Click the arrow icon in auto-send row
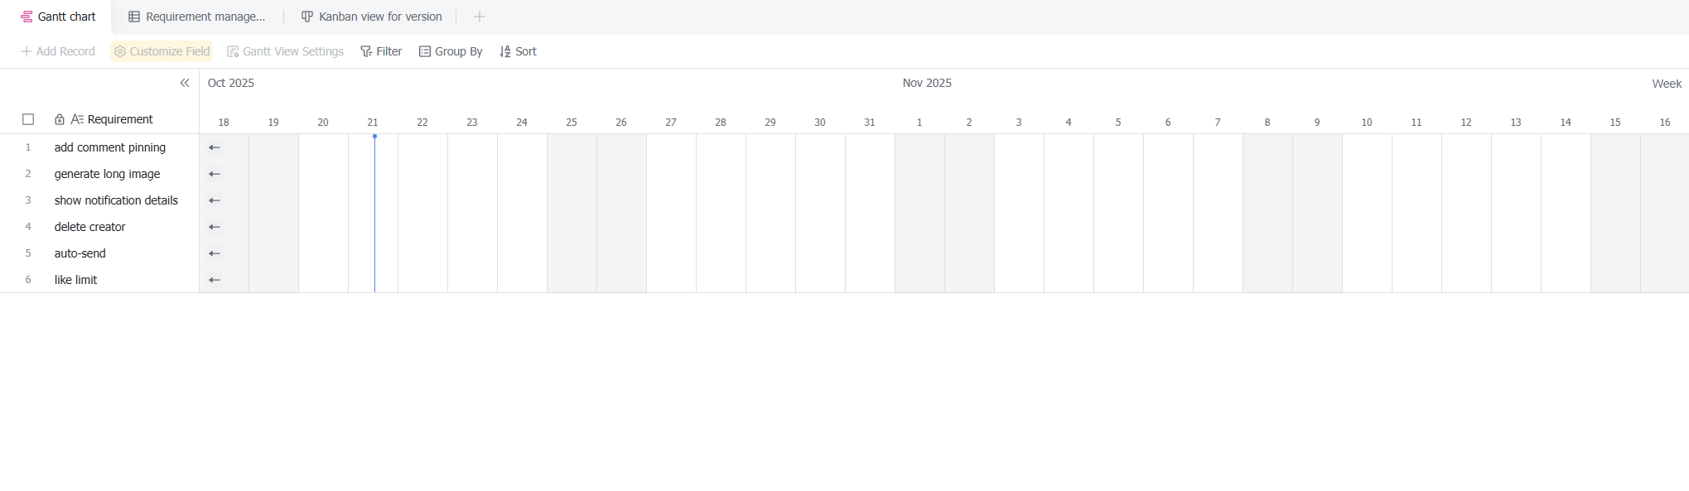1689x491 pixels. pyautogui.click(x=215, y=253)
